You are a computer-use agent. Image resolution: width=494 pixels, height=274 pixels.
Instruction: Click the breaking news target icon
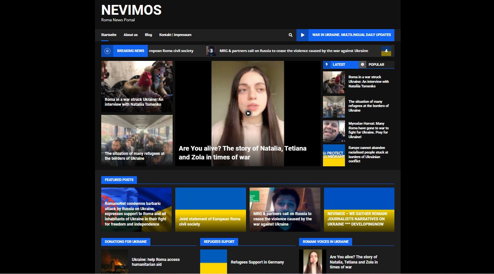107,51
